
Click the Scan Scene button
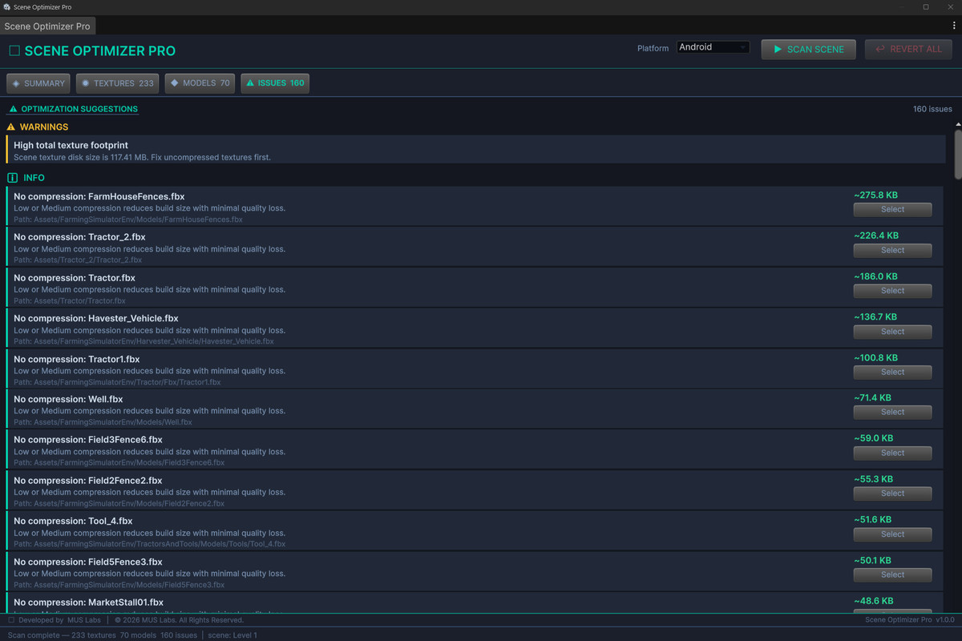808,49
